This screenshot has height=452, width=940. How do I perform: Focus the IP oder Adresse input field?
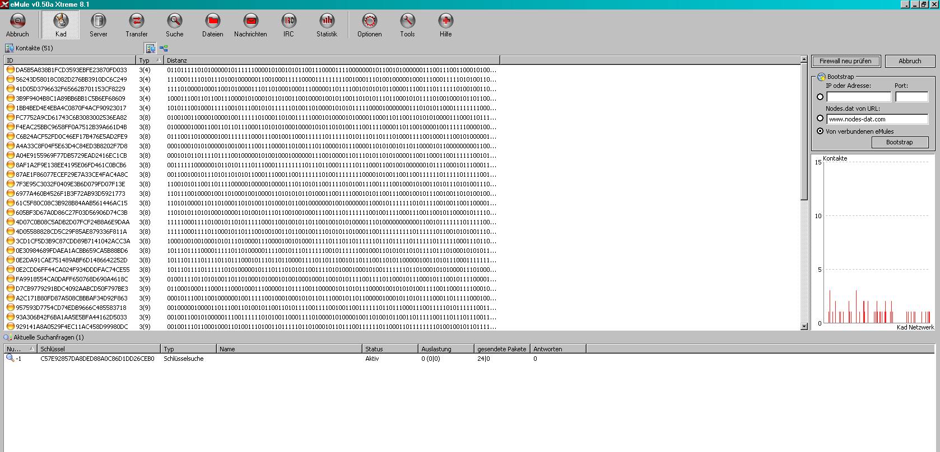859,97
